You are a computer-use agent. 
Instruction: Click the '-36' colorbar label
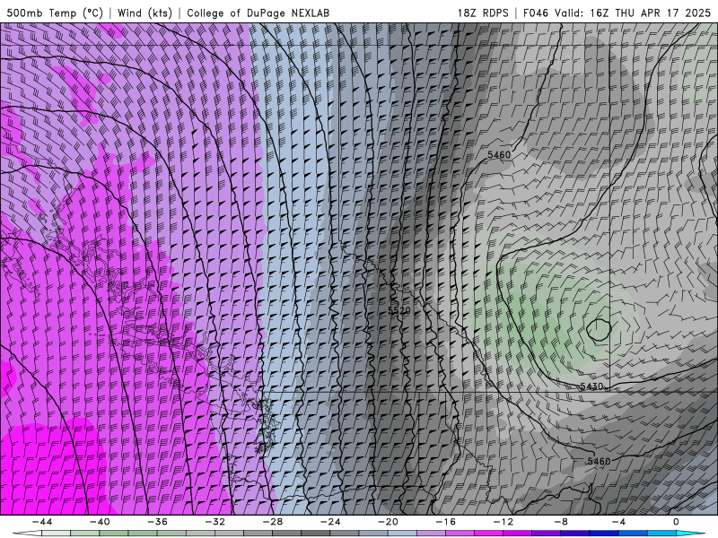(x=157, y=522)
